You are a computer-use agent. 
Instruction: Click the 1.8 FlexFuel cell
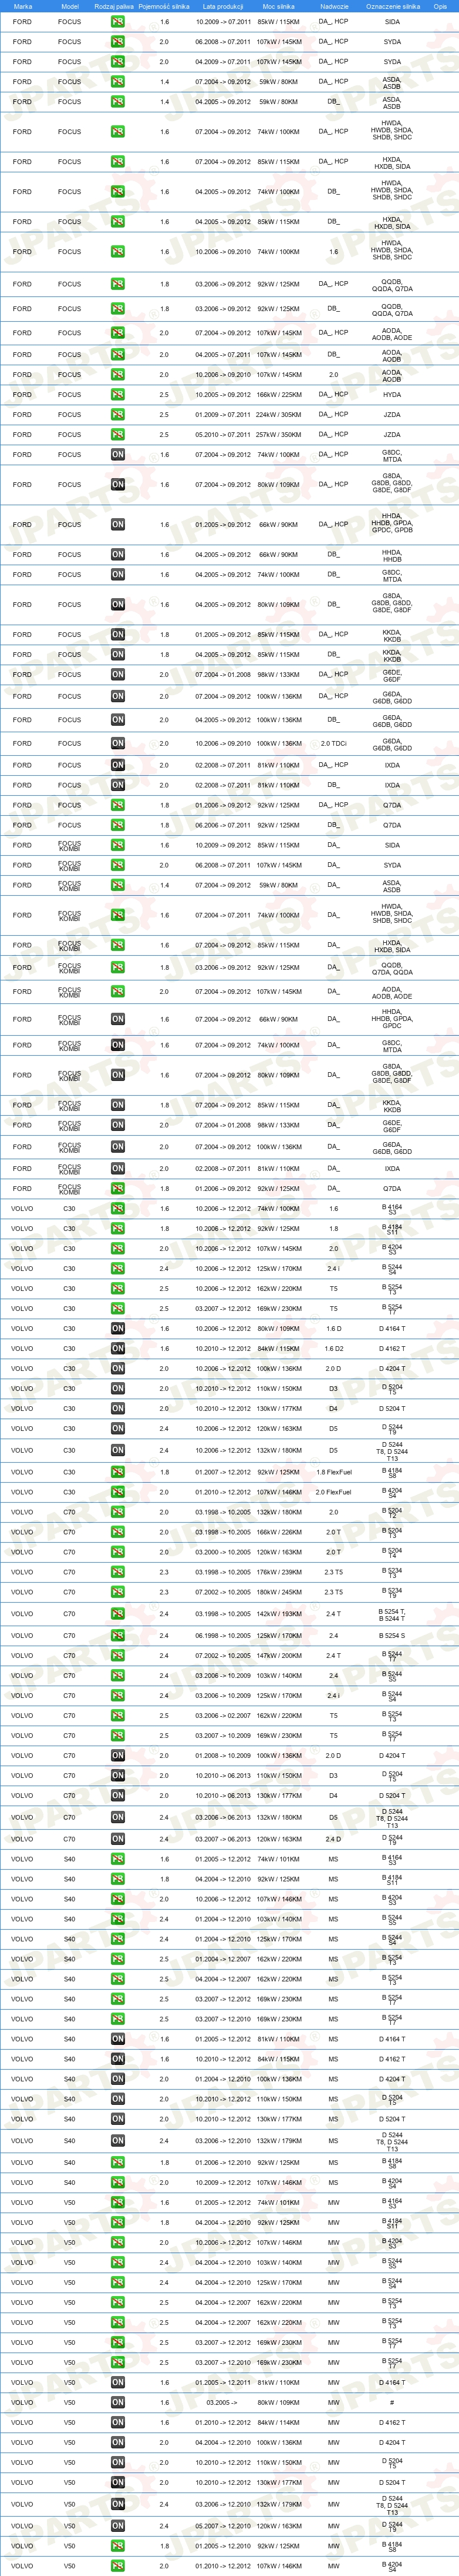pyautogui.click(x=333, y=1471)
